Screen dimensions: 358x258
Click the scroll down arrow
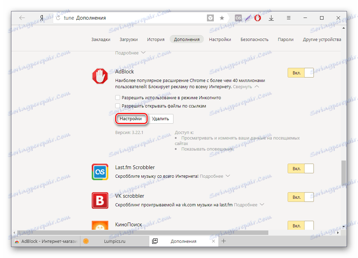[344, 227]
